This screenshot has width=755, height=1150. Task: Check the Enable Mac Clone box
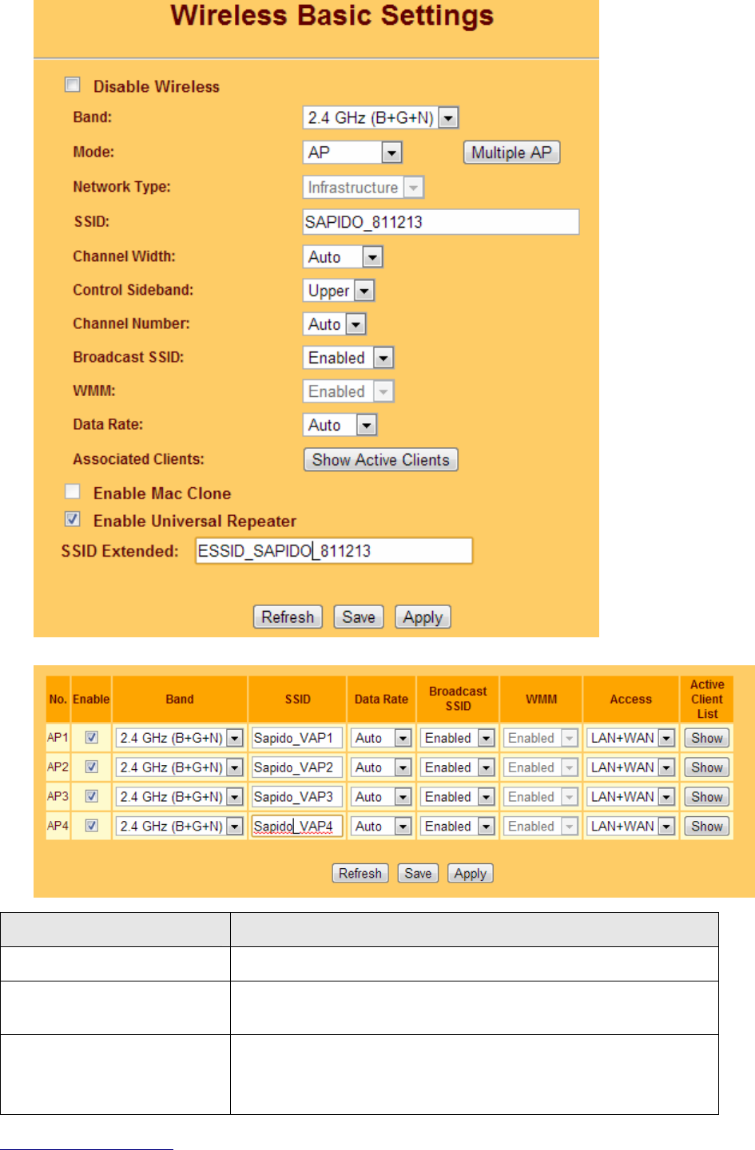[73, 492]
